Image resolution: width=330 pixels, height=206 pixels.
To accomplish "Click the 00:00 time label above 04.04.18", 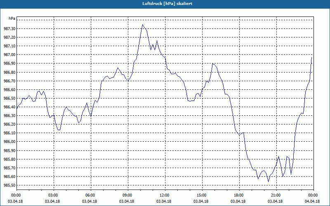I will pos(313,195).
